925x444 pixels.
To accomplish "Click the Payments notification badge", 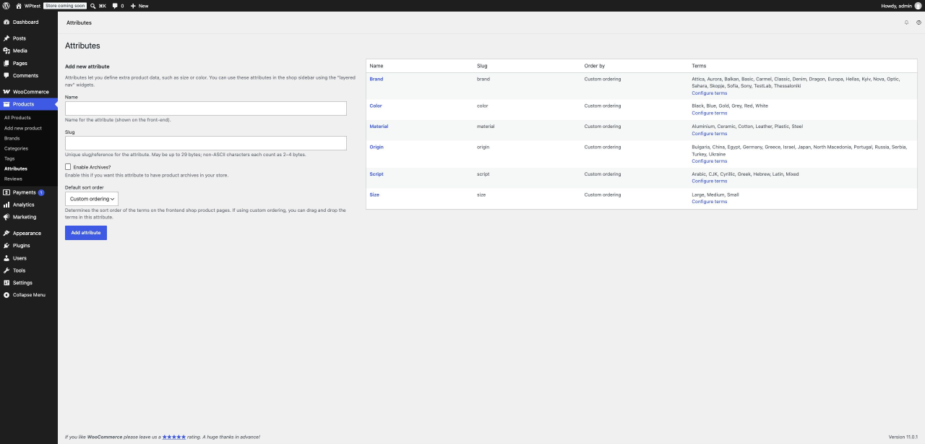I will (x=41, y=192).
